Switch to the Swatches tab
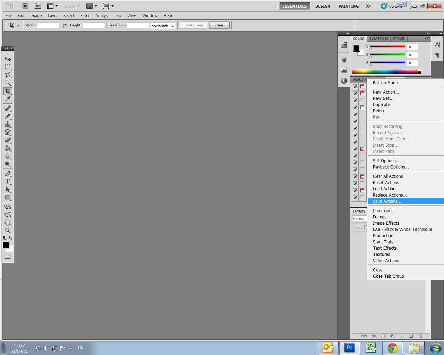 [x=378, y=38]
